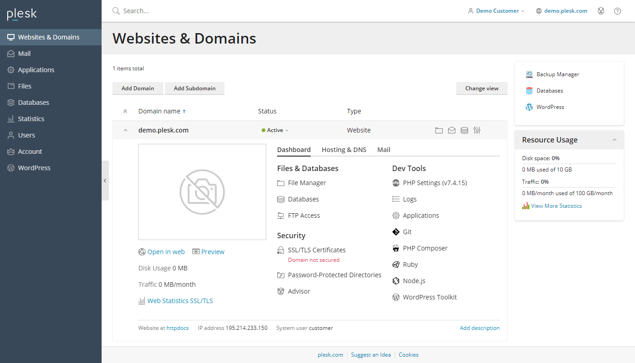Screen dimensions: 635x363
Task: Click the website screenshot placeholder thumbnail
Action: [202, 192]
